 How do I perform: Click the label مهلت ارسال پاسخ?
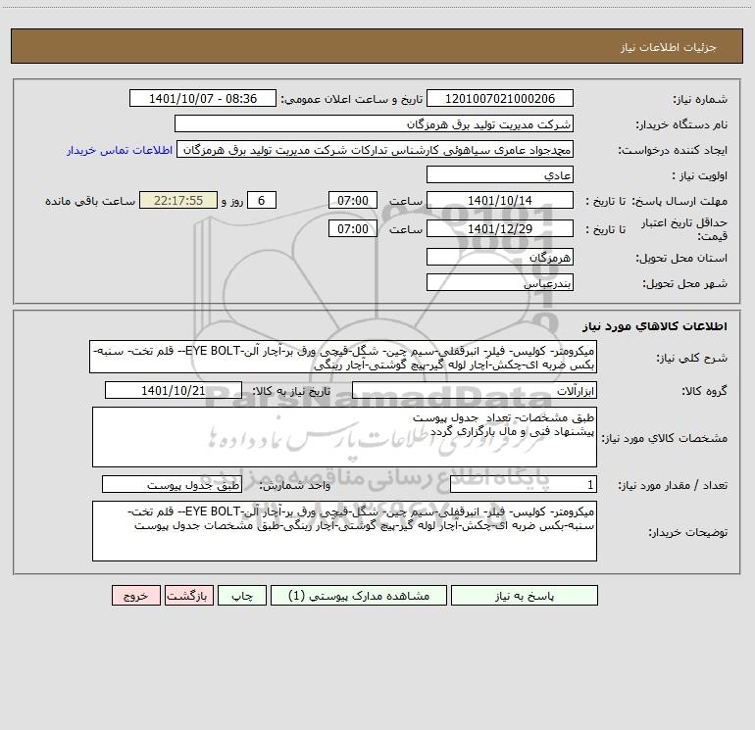coord(679,201)
